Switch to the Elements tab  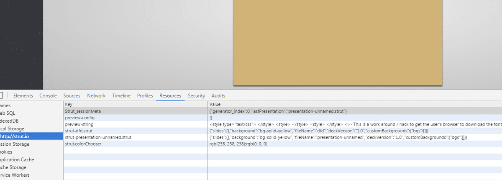[23, 96]
